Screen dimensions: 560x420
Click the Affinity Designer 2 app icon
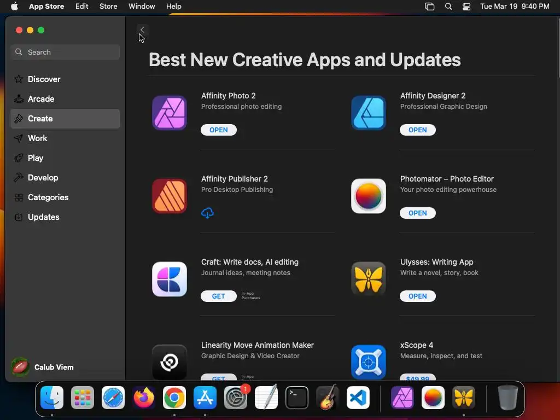click(x=368, y=113)
